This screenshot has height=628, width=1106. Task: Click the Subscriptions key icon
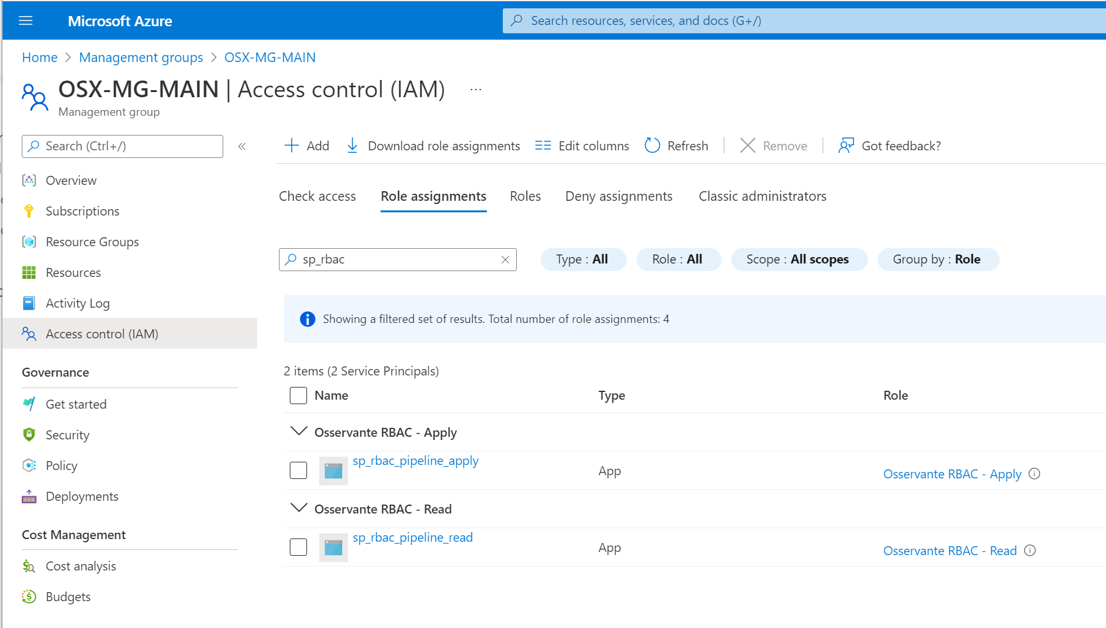[29, 211]
